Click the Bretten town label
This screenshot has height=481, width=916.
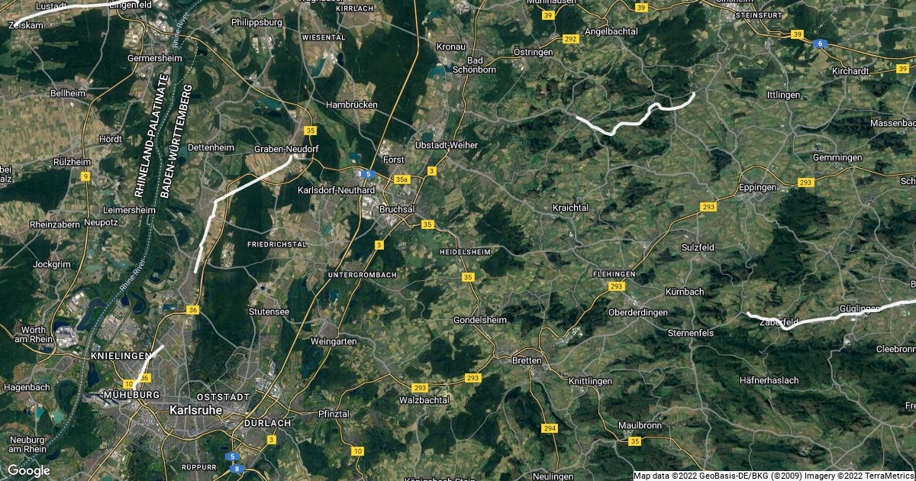(x=527, y=360)
